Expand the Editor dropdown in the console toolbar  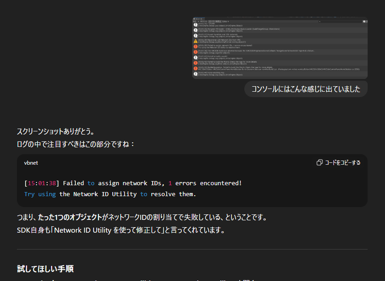(226, 21)
